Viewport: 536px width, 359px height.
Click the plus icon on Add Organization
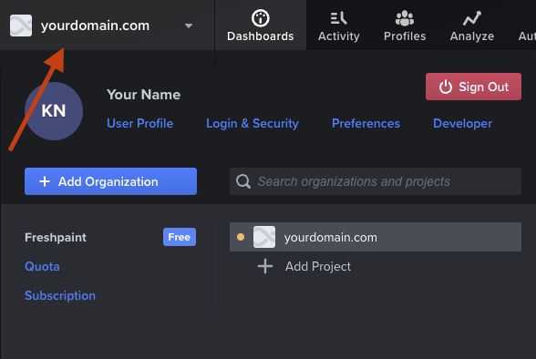coord(45,181)
